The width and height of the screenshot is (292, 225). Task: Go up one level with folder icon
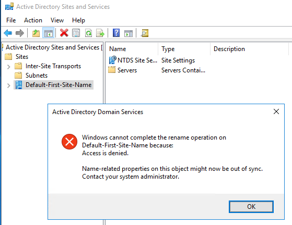[36, 33]
